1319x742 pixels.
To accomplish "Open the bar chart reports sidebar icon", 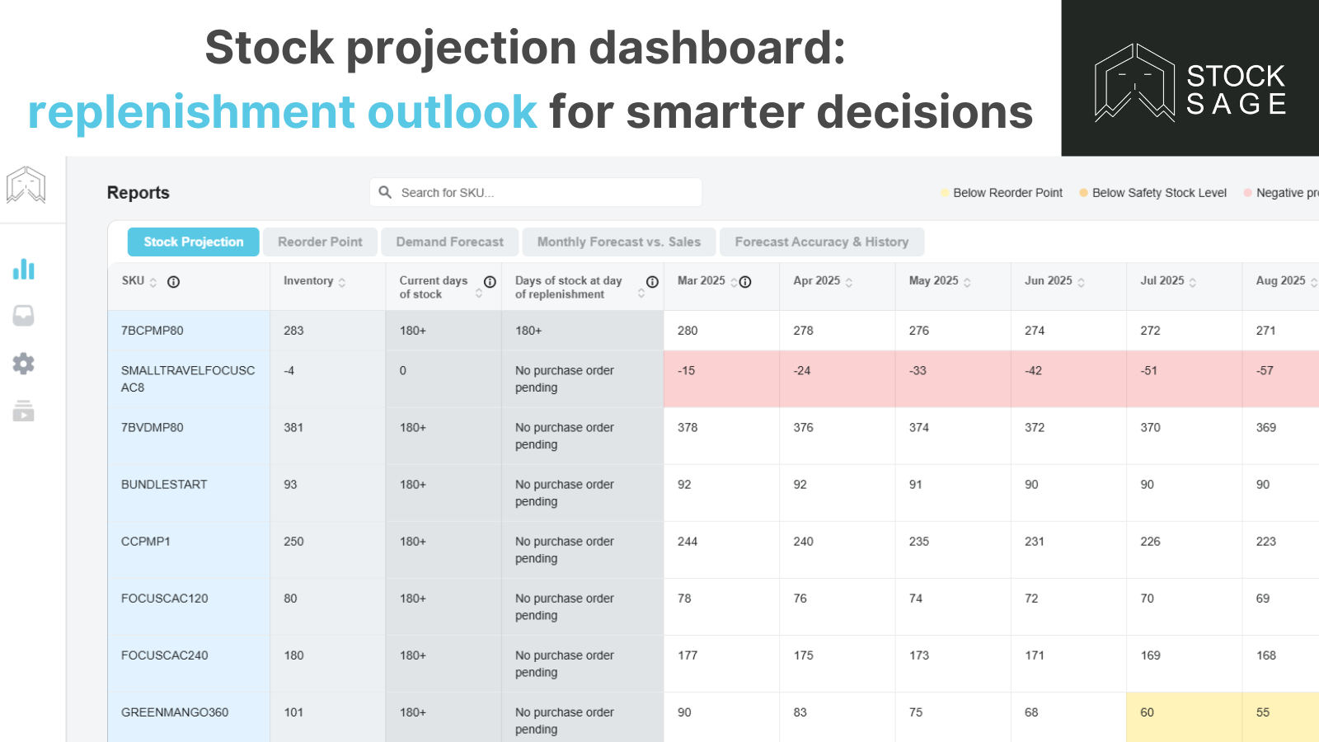I will (x=24, y=270).
